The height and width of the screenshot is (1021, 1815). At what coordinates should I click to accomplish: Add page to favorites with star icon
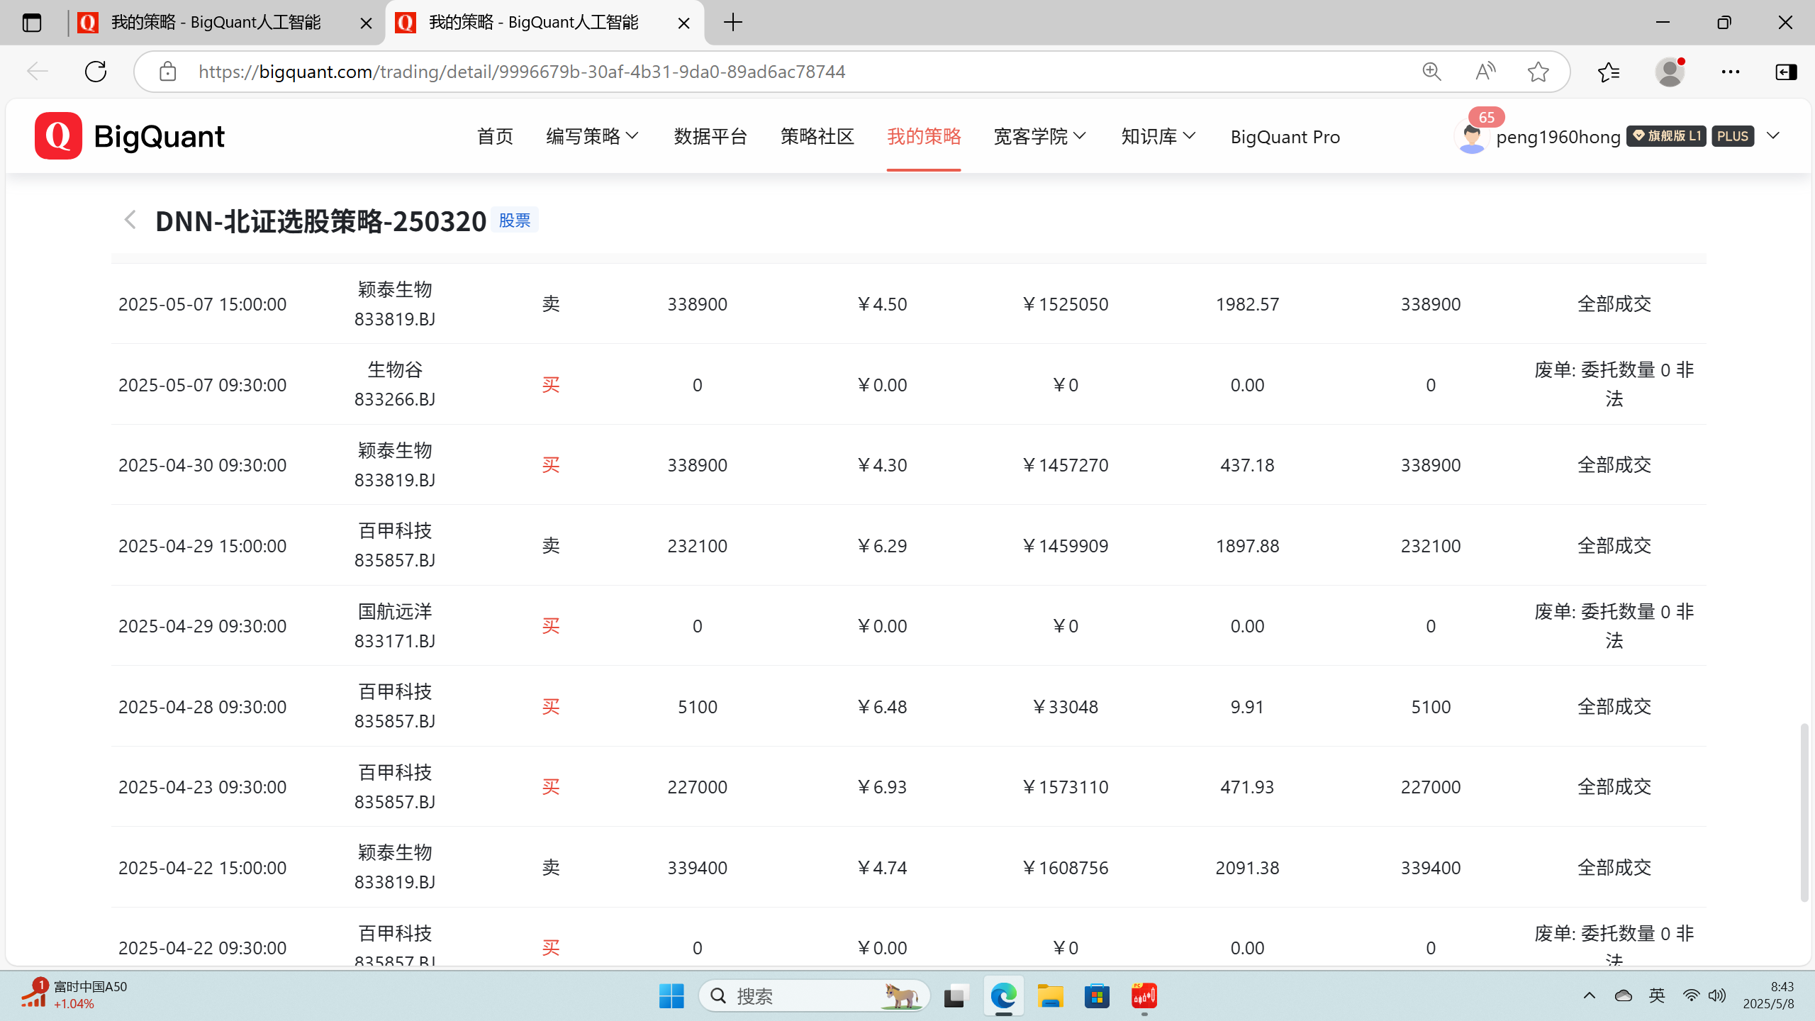[1538, 72]
